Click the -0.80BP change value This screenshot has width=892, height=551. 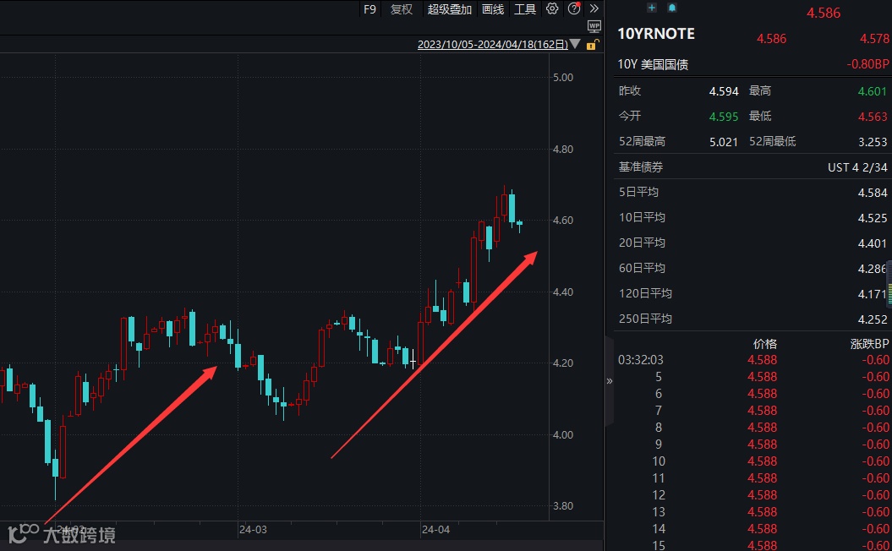click(867, 64)
